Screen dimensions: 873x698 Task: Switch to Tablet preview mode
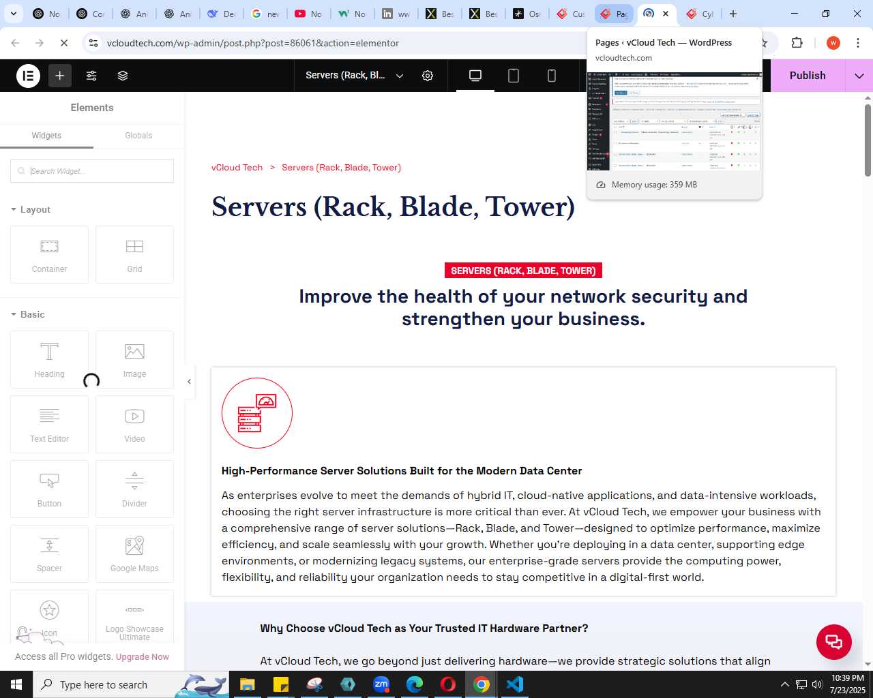point(514,76)
